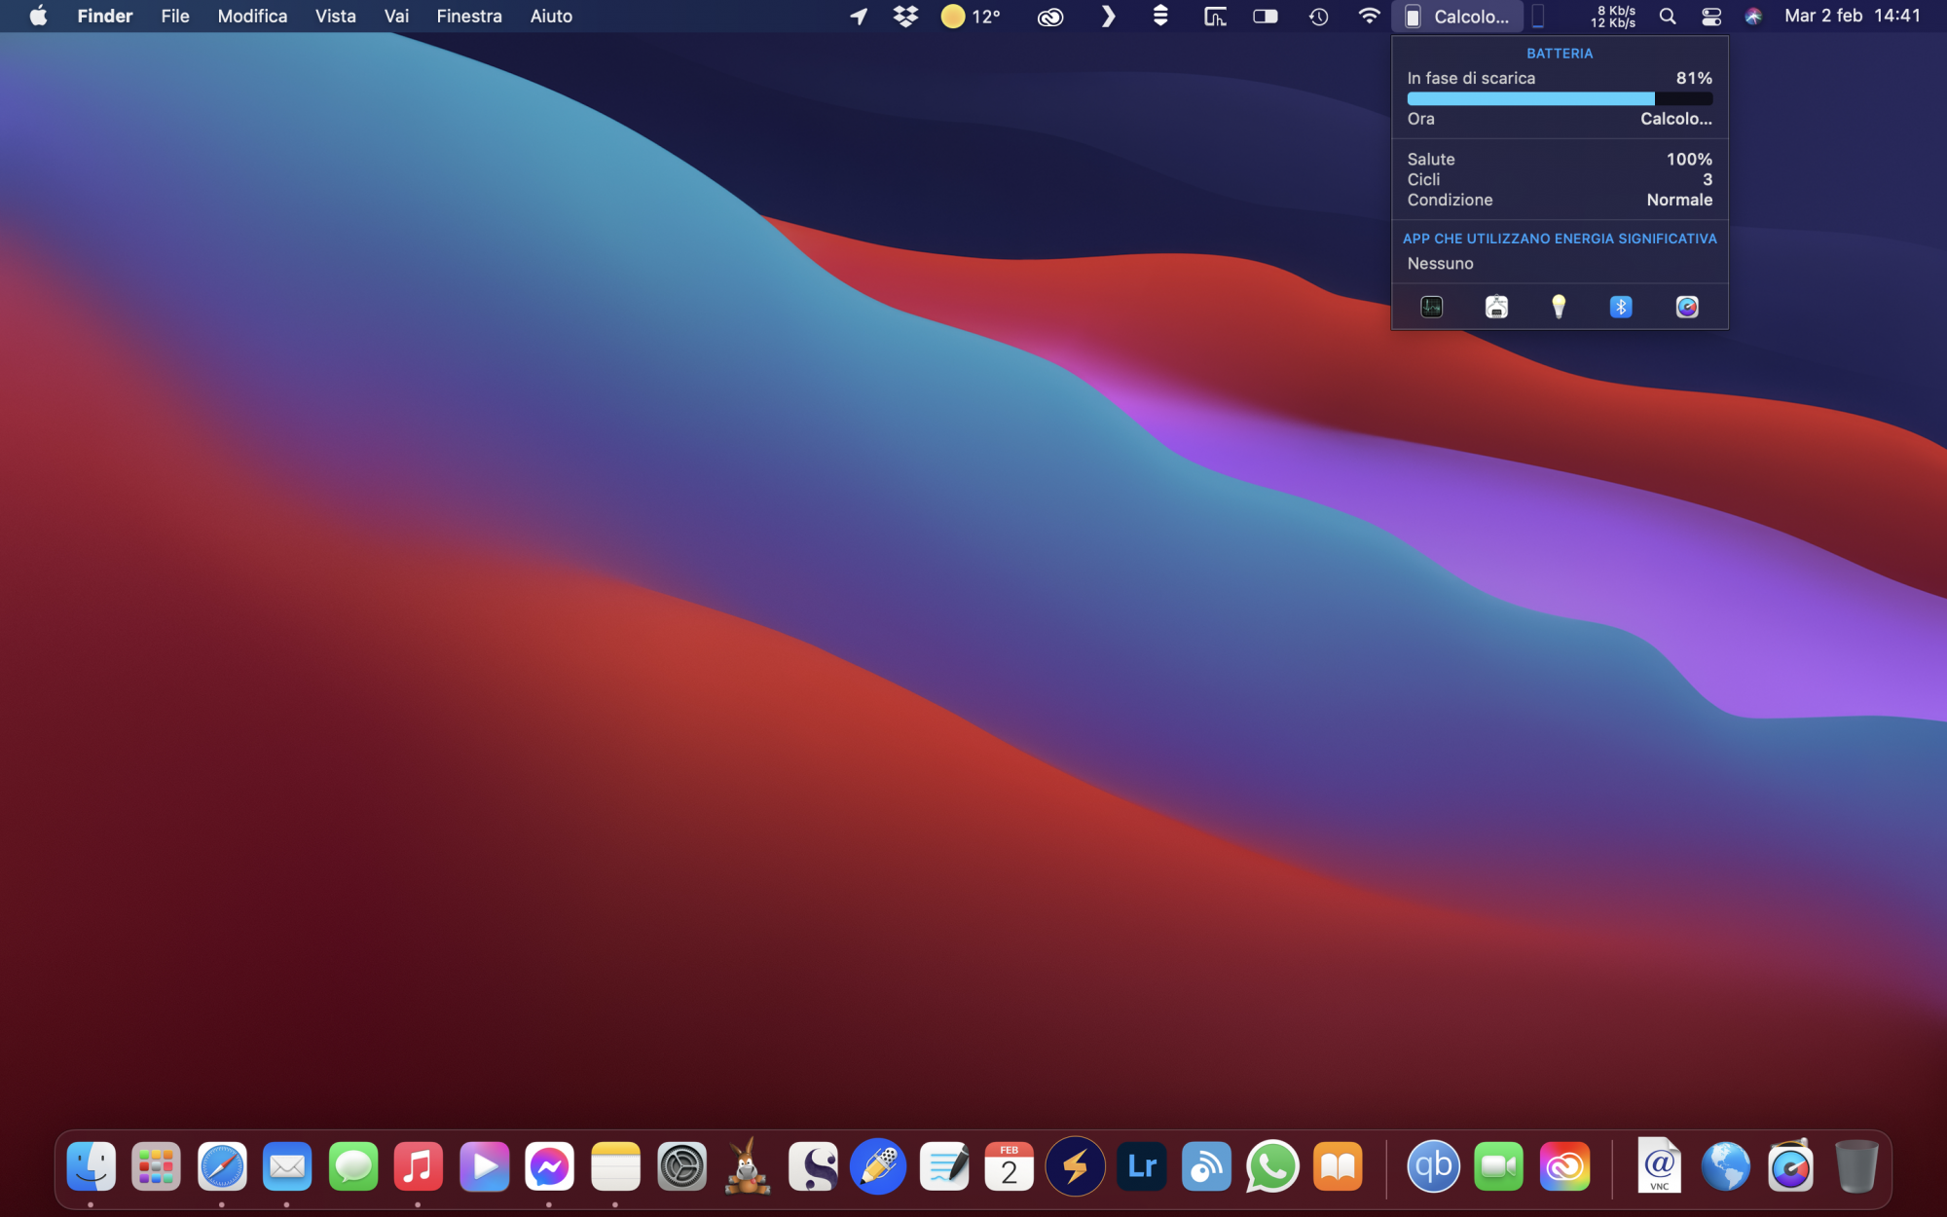
Task: Open the Modifica menu
Action: 252,16
